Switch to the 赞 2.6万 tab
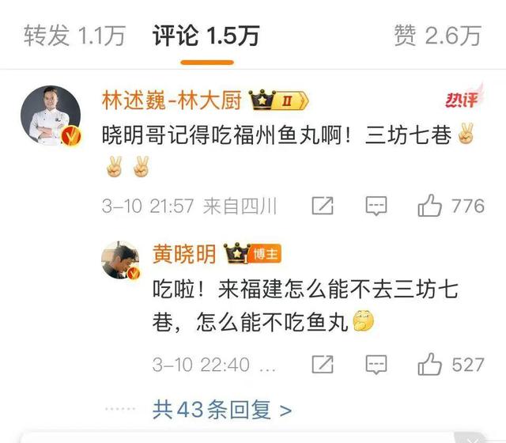 click(437, 35)
